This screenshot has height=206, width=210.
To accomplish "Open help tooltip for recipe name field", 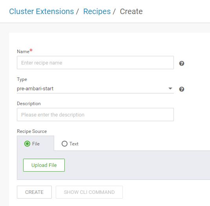I will pos(182,63).
